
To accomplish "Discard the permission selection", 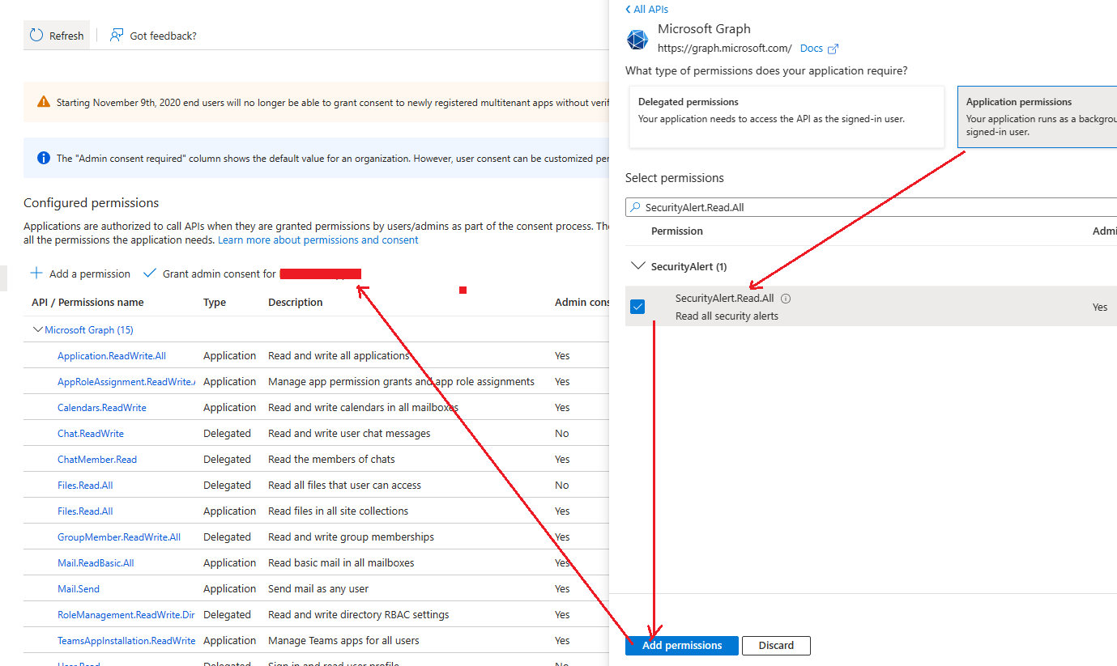I will point(776,646).
